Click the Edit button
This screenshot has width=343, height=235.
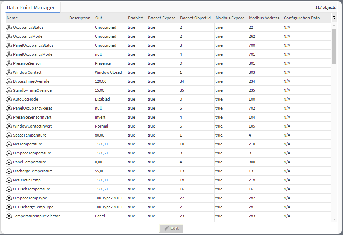coord(171,228)
